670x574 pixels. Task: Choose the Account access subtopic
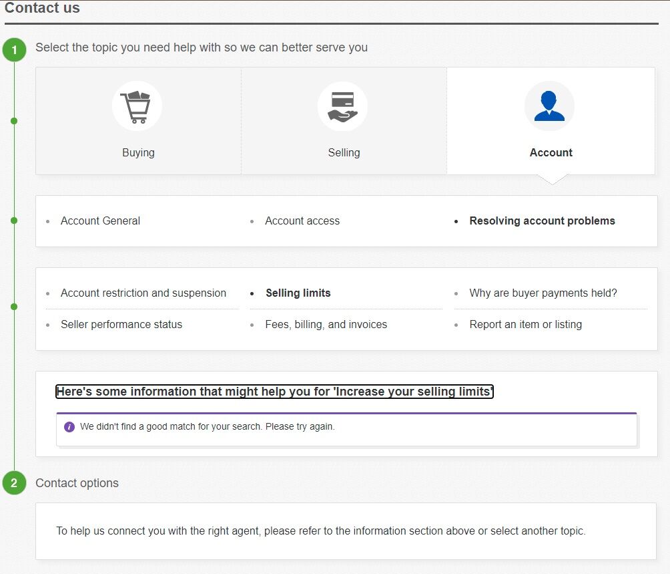pyautogui.click(x=302, y=221)
